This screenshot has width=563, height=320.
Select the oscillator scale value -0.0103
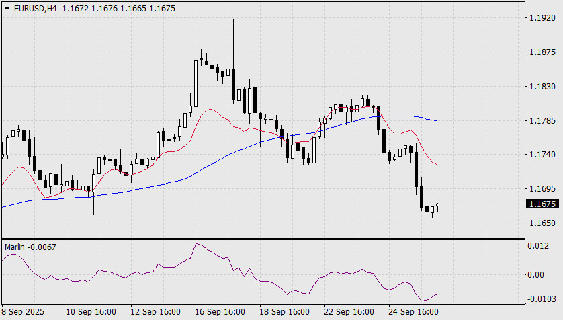[x=542, y=298]
